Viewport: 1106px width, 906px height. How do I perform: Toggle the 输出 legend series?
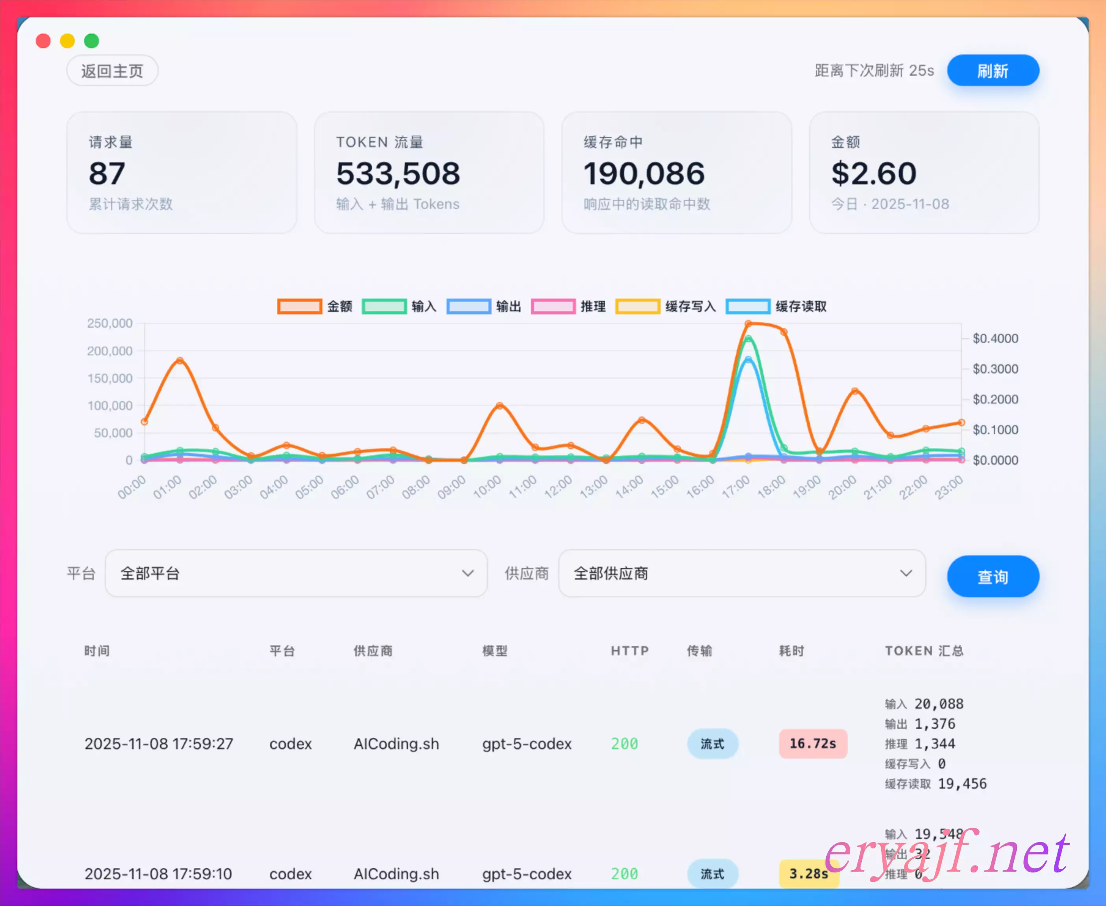pyautogui.click(x=468, y=306)
